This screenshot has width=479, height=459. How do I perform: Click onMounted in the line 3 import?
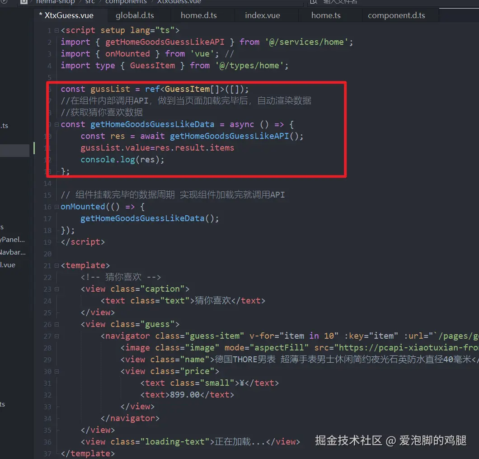click(x=127, y=54)
